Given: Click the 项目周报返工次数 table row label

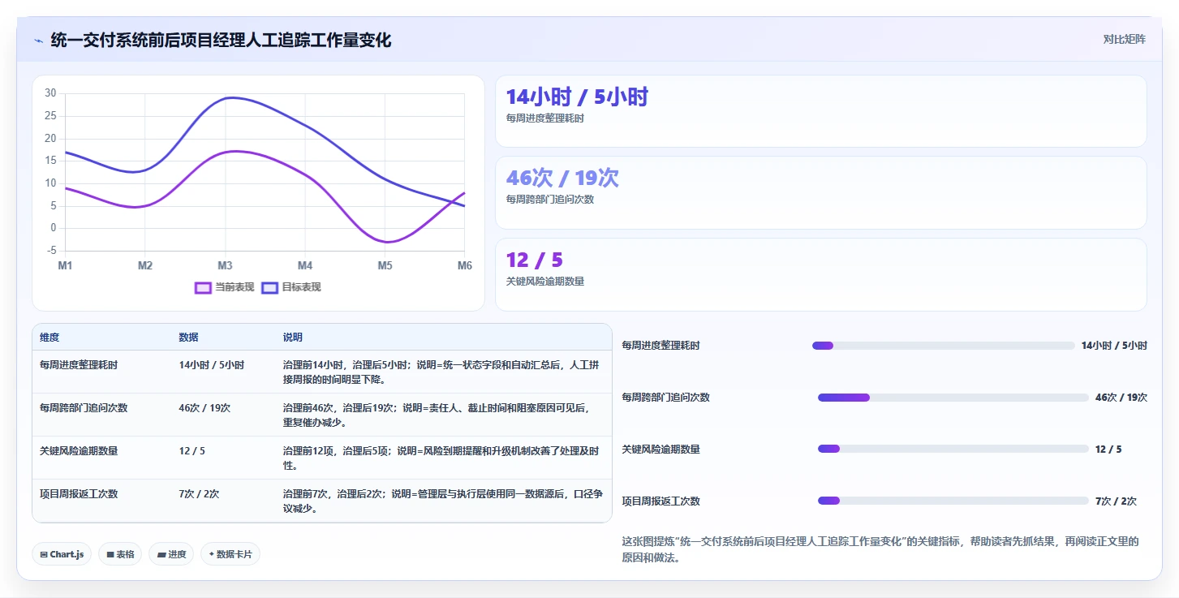Looking at the screenshot, I should 79,494.
